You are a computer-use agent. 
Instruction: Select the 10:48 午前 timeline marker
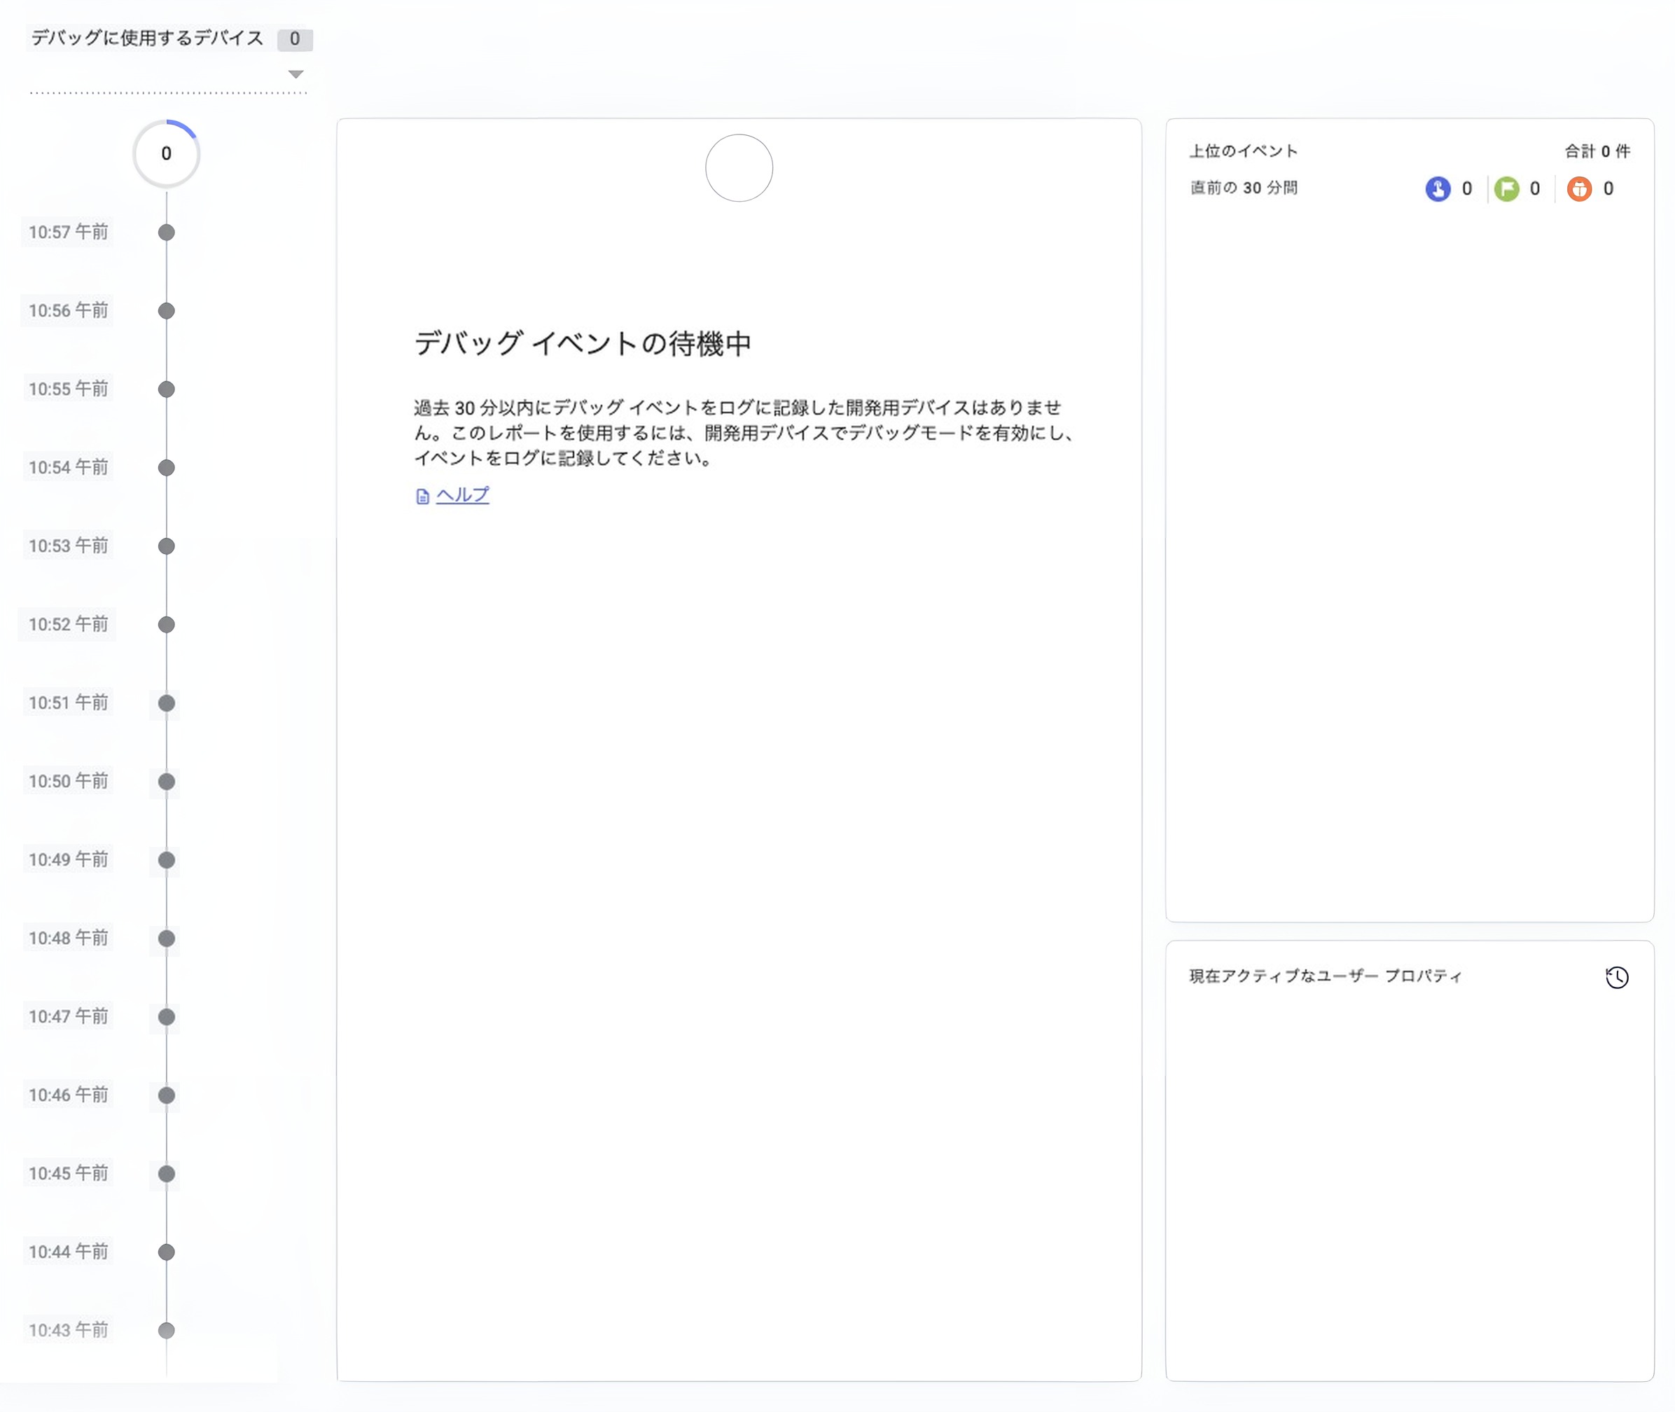[167, 938]
